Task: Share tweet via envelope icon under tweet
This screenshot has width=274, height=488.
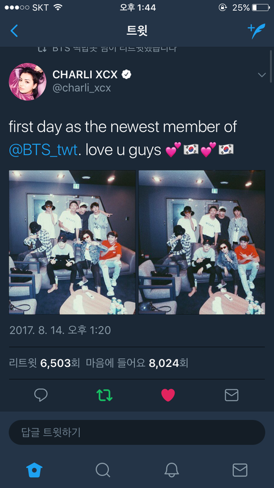Action: tap(231, 395)
